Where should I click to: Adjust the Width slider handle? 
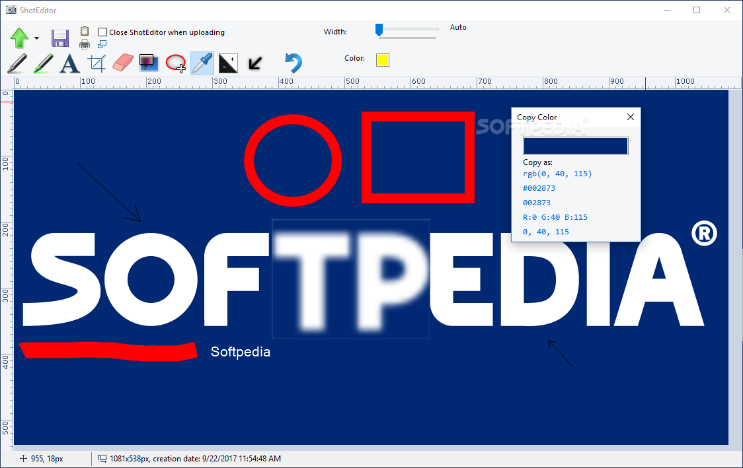pos(379,30)
